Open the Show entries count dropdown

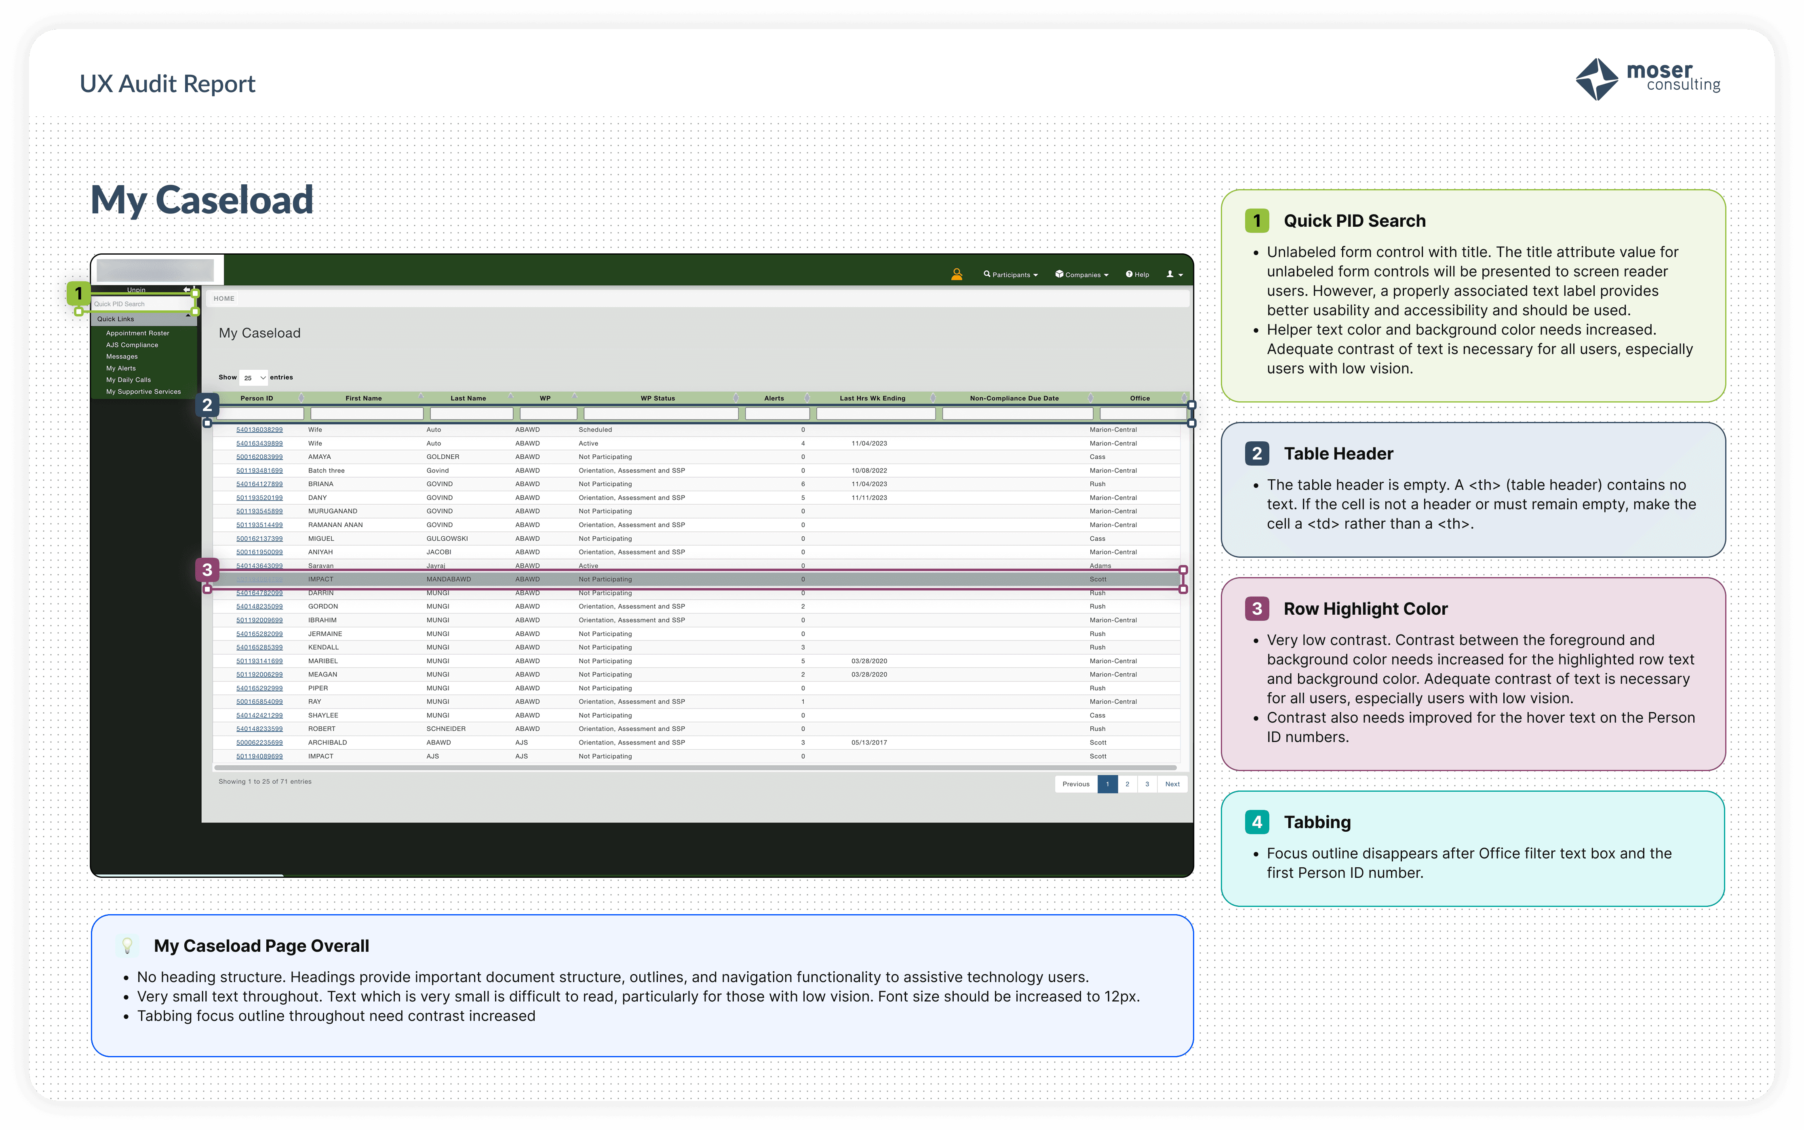254,377
